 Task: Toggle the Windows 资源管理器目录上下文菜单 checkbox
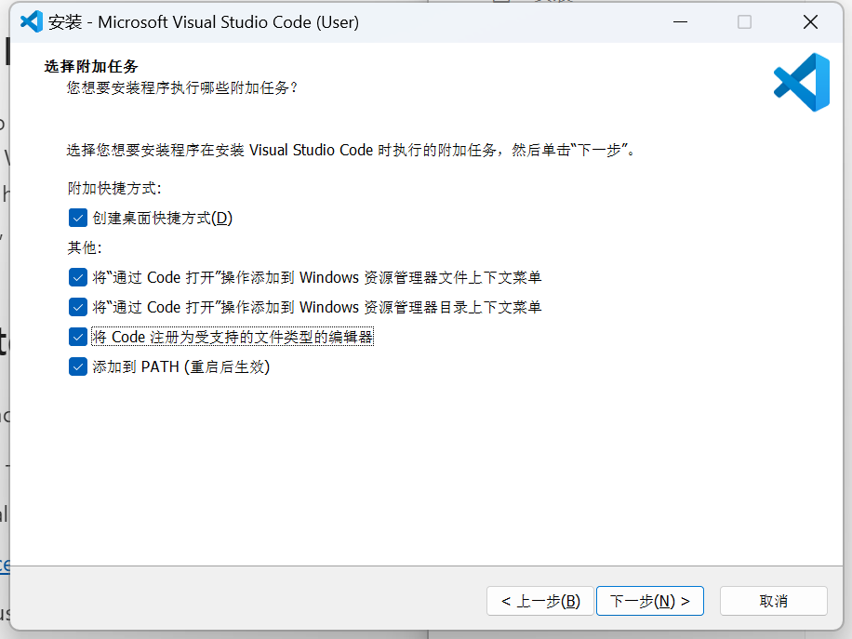pos(78,307)
